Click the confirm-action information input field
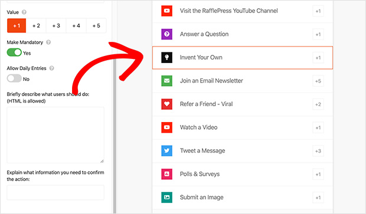 click(55, 193)
